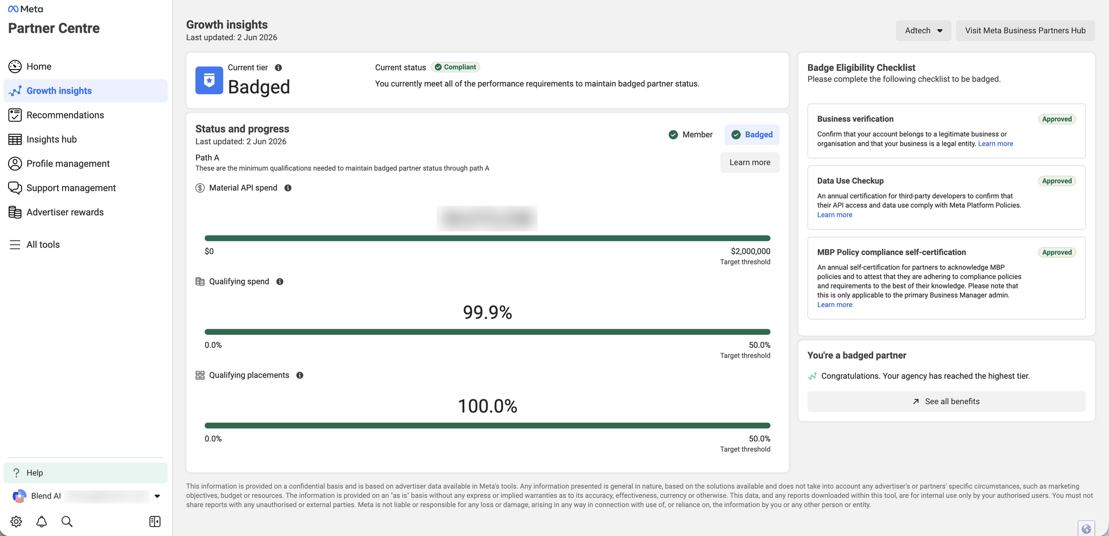Click the blue Badged tier badge icon
This screenshot has width=1109, height=536.
209,80
